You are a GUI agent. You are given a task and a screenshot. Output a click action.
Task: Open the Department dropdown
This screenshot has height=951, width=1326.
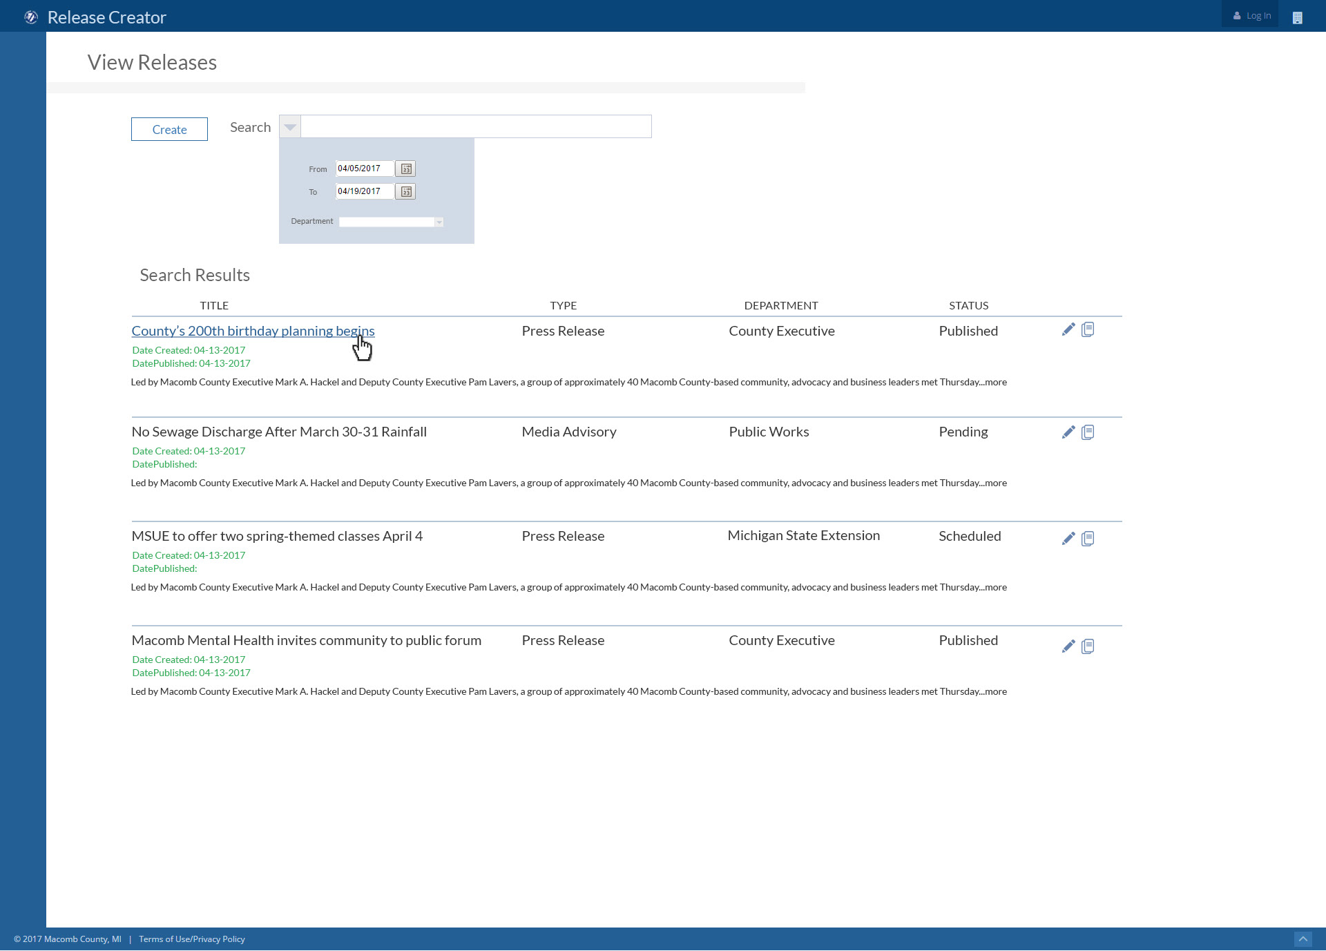click(x=439, y=222)
